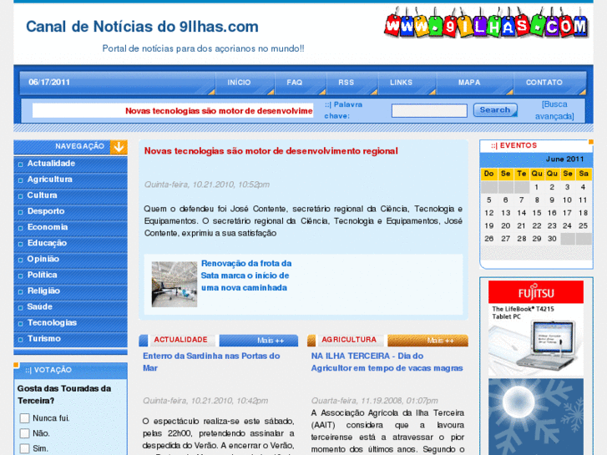This screenshot has height=455, width=607.
Task: Select day 25 in the June 2011 calendar
Action: (583, 225)
